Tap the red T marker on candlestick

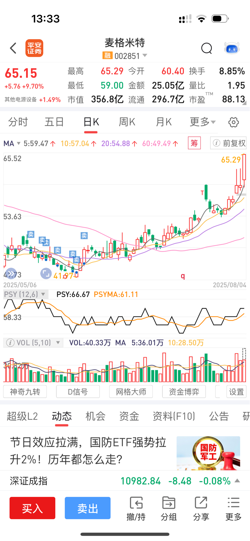point(202,193)
